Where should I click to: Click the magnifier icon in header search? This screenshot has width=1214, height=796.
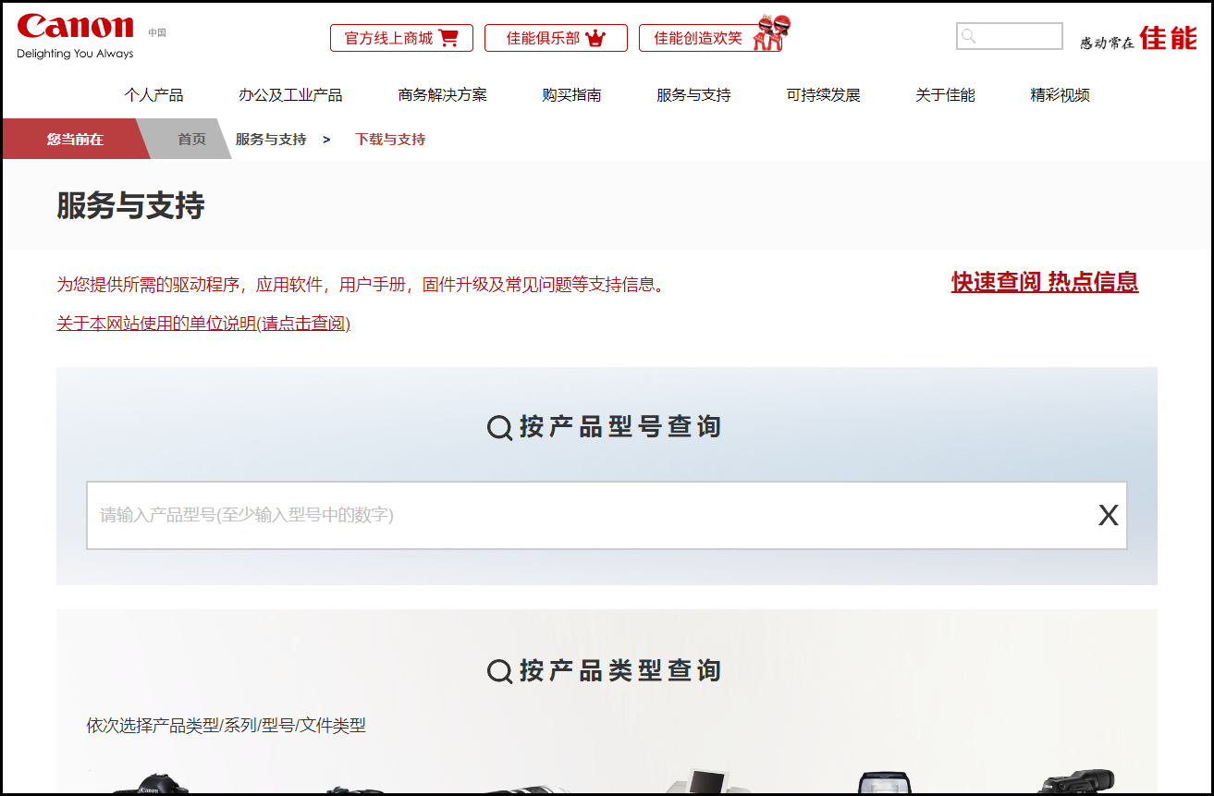969,36
